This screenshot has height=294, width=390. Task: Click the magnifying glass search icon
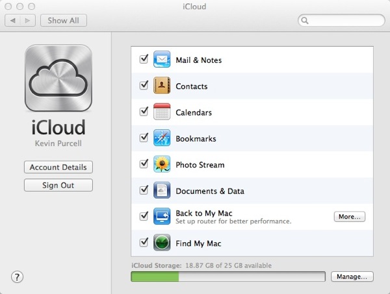pyautogui.click(x=305, y=20)
